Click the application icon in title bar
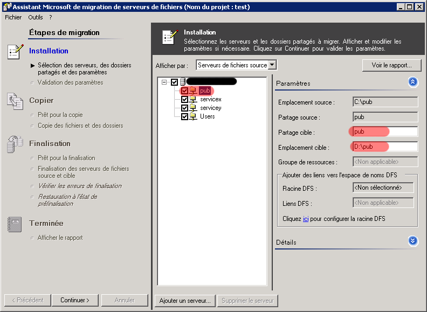 coord(7,6)
